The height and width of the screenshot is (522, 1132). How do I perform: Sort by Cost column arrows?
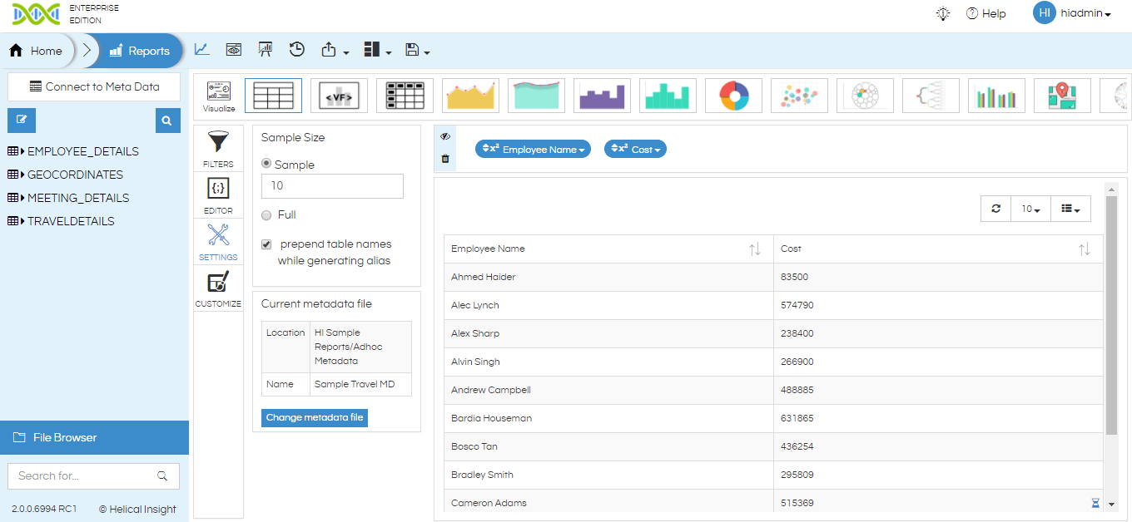[1085, 249]
